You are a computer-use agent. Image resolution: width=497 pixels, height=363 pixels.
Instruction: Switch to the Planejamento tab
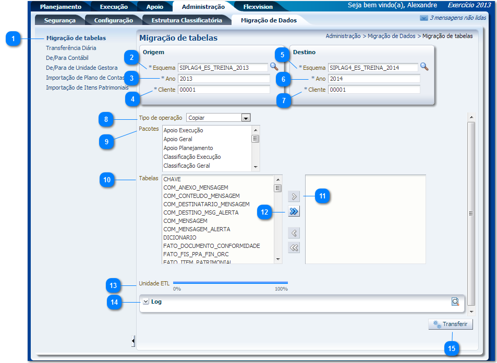pos(60,7)
